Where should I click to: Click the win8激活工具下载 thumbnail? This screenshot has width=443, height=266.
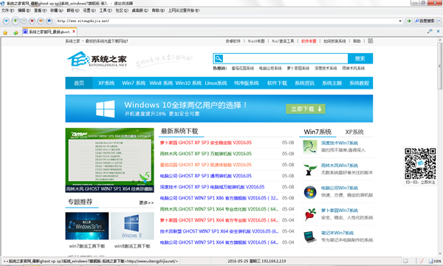(132, 226)
